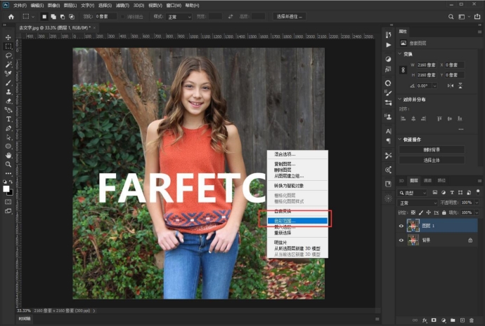The image size is (485, 326).
Task: Select the Brush tool
Action: [x=8, y=83]
